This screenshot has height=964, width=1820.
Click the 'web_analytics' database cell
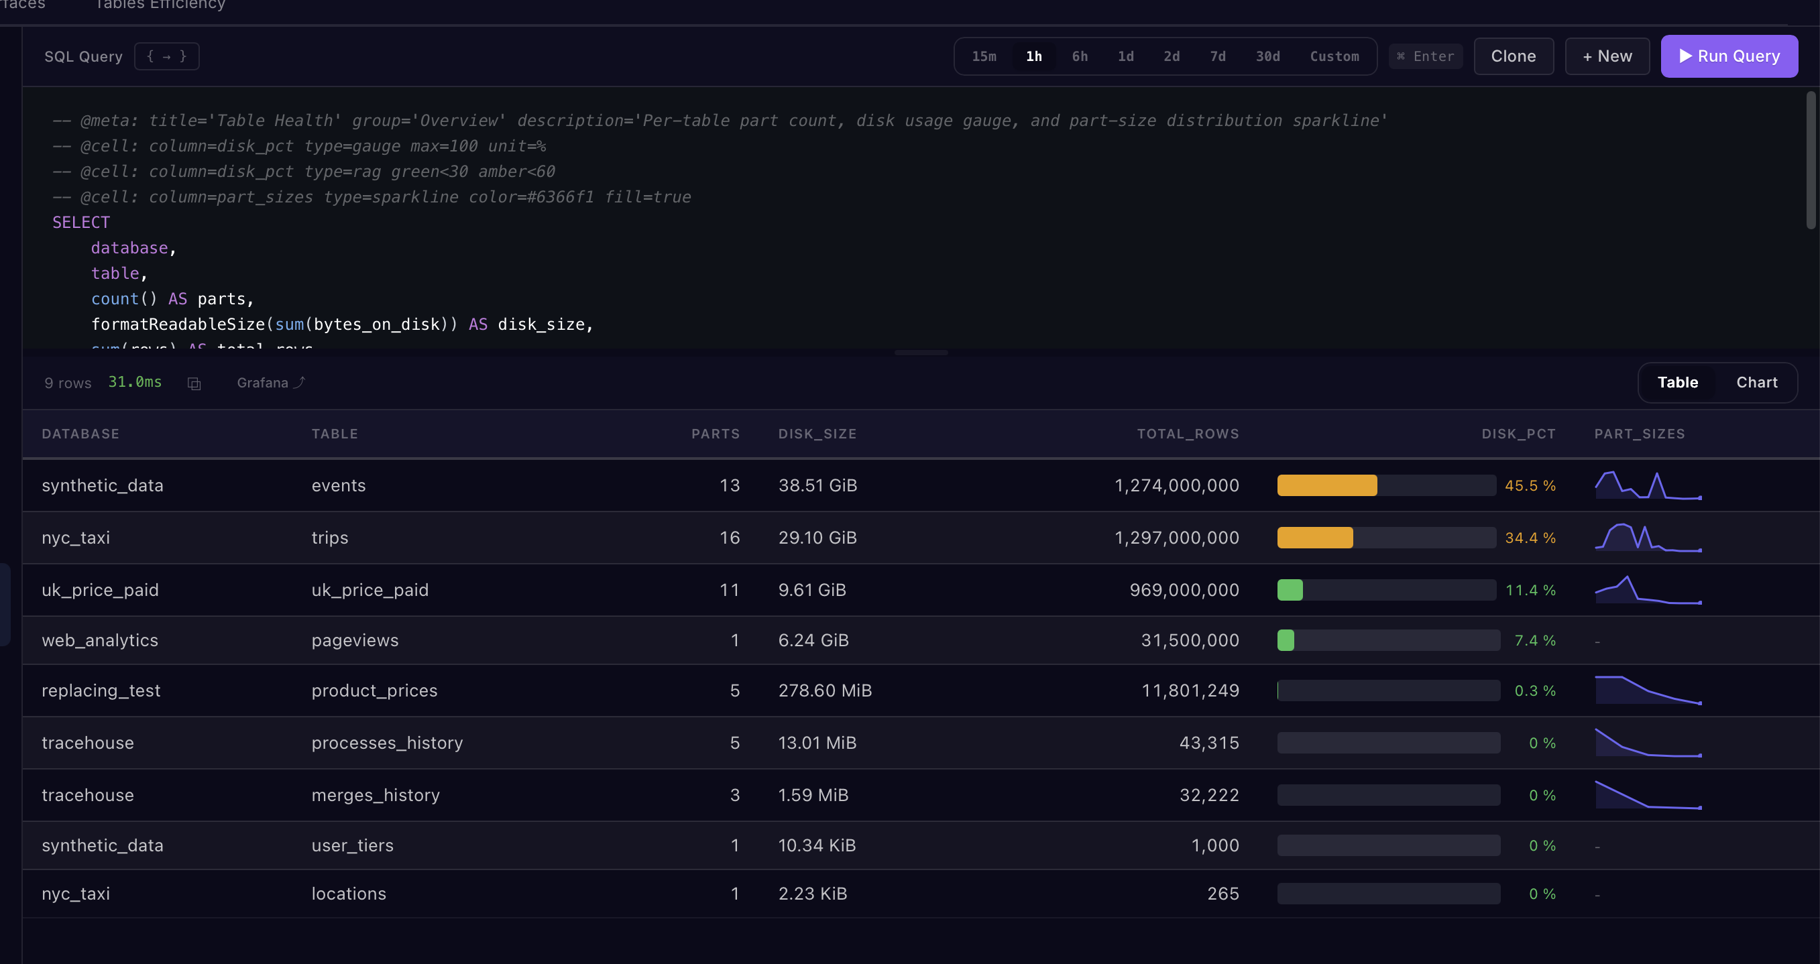100,641
